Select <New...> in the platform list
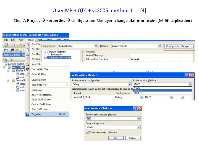Viewport: 199px width, 149px height. point(162,90)
